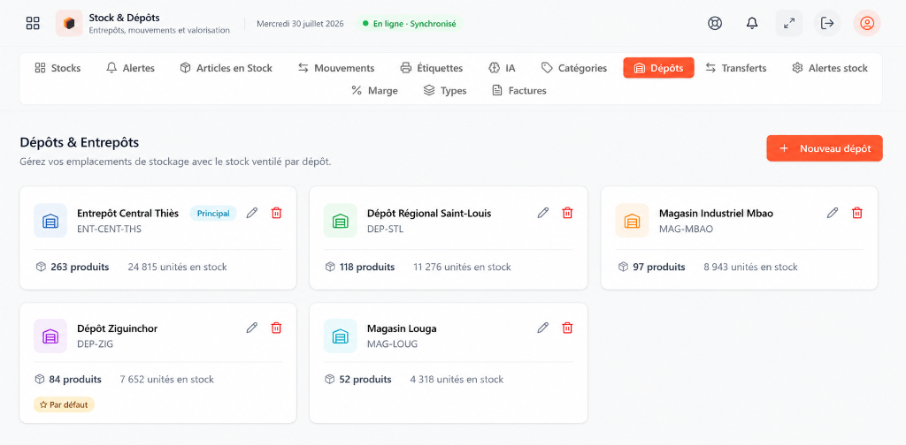The image size is (906, 445).
Task: Click the code ENT-CENT-THS
Action: pos(109,229)
